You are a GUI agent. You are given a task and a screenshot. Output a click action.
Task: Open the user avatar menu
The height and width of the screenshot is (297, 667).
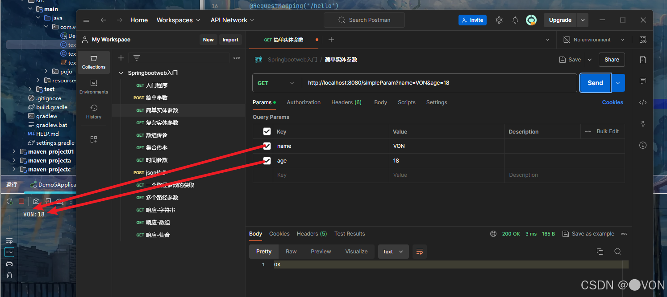coord(531,20)
